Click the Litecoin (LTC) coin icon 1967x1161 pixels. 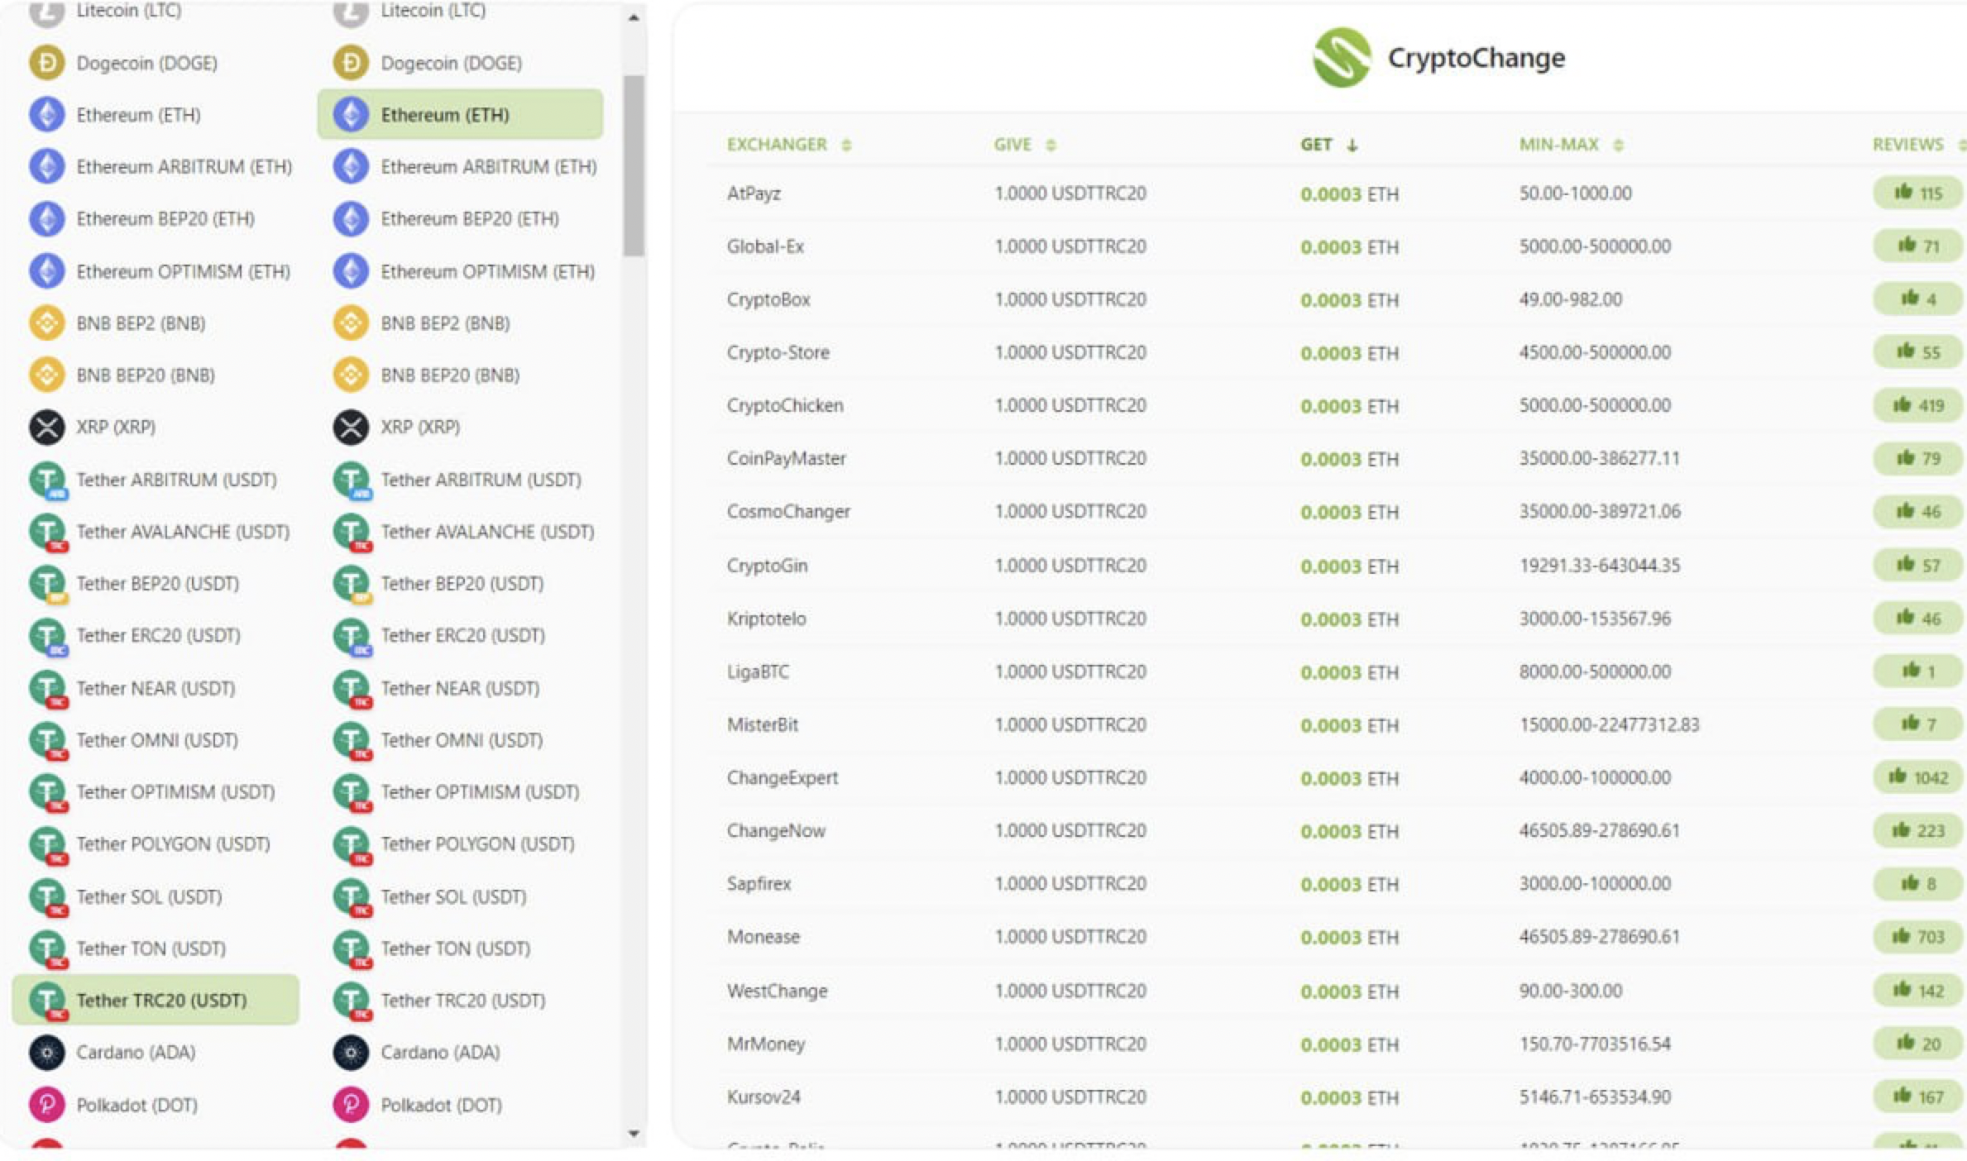(47, 12)
